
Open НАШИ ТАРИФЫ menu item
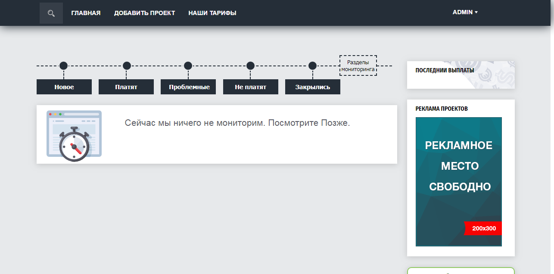click(212, 13)
